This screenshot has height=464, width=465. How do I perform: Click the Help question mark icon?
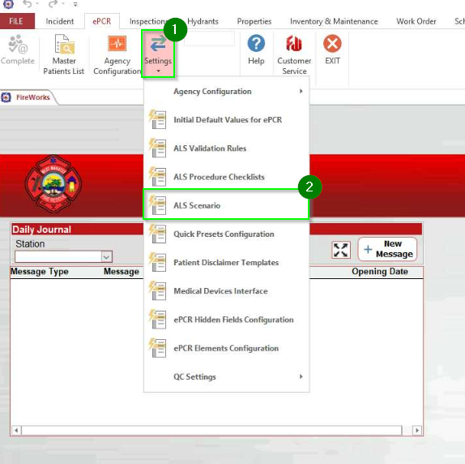coord(256,43)
